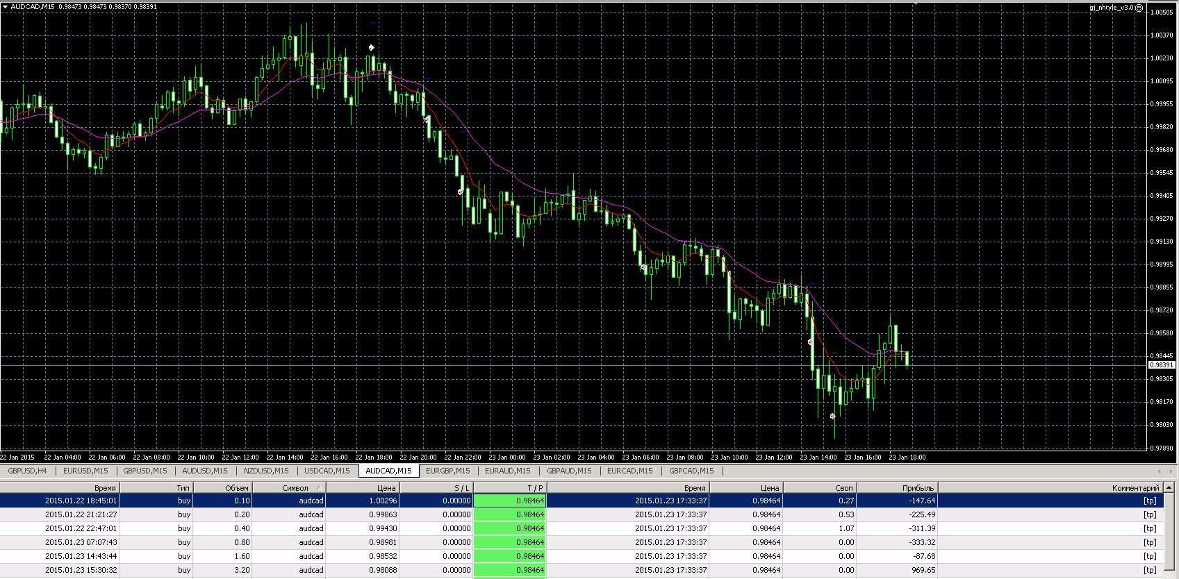Screen dimensions: 1179x579
Task: Click the profit value -333.32
Action: pos(923,542)
